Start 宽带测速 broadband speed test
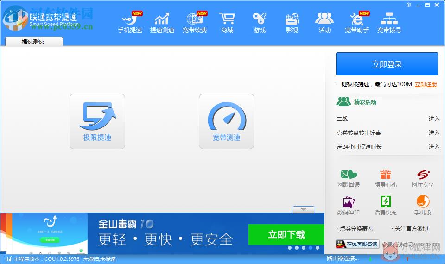 click(x=227, y=121)
